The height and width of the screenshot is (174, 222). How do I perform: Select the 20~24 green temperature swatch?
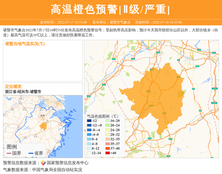click(x=106, y=126)
